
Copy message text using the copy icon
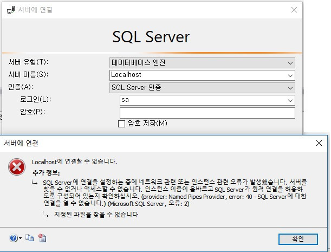tap(30, 238)
